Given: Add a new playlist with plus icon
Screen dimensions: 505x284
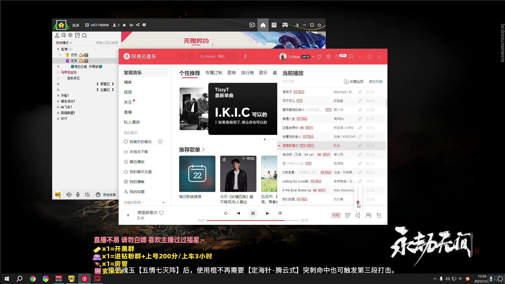Looking at the screenshot, I should click(x=163, y=202).
